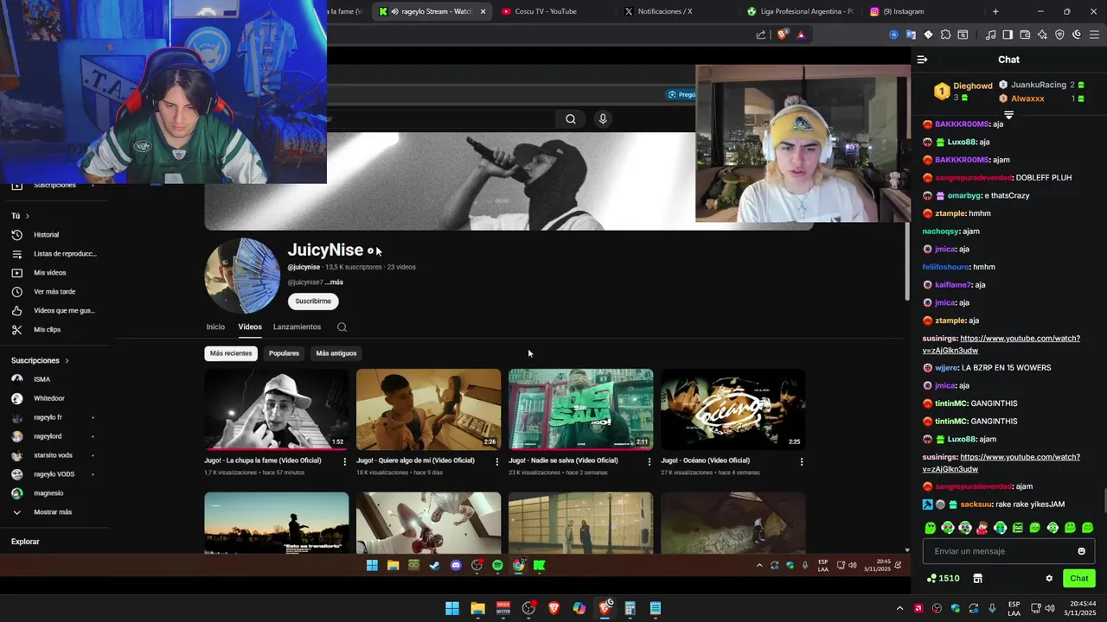Image resolution: width=1107 pixels, height=622 pixels.
Task: Close the rageylo Stream browser tab
Action: click(483, 11)
